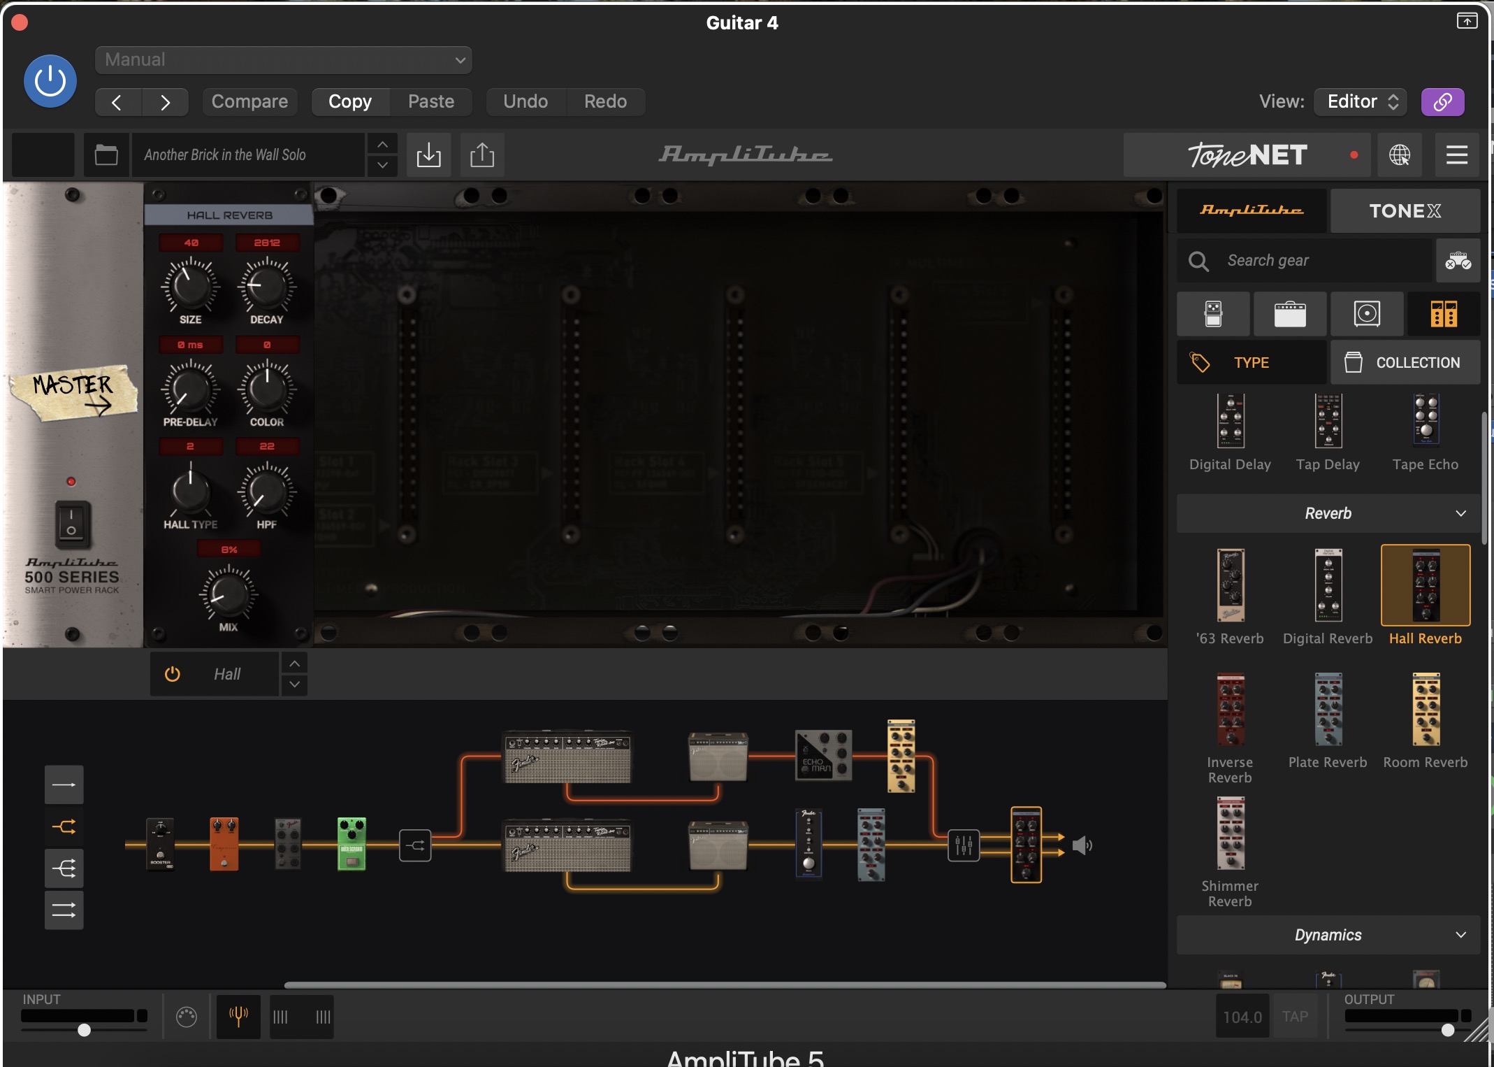Viewport: 1494px width, 1067px height.
Task: Select the COLLECTION filter tab
Action: pos(1405,362)
